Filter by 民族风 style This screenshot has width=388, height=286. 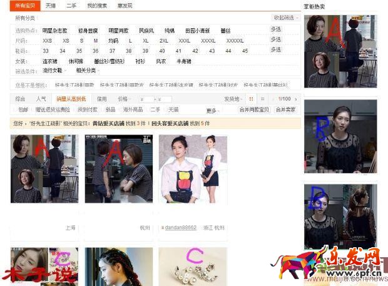[x=146, y=31]
